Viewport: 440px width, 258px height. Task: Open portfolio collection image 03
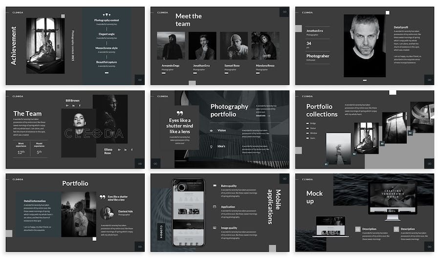pos(395,128)
